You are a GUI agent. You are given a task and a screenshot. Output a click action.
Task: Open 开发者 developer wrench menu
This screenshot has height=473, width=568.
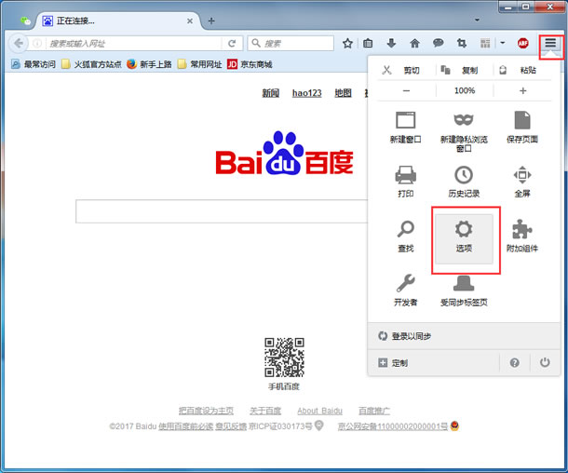[406, 291]
